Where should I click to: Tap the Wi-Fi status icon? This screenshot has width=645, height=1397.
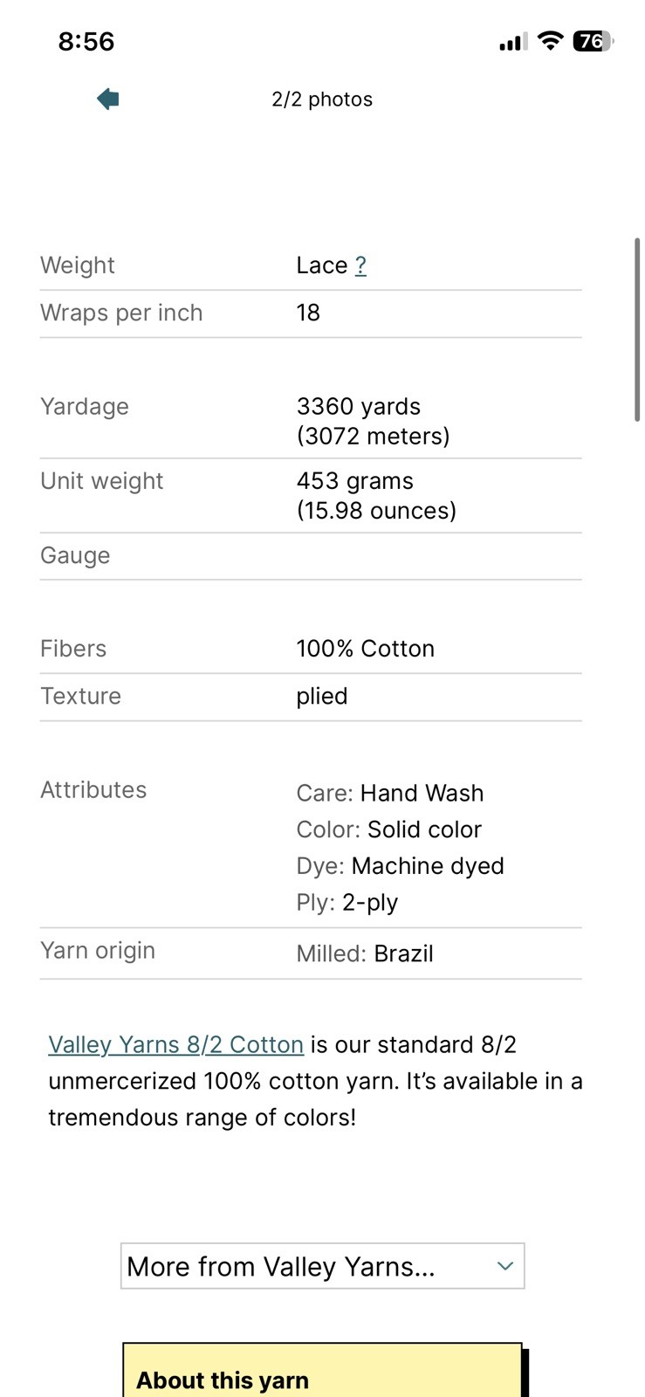(x=550, y=40)
